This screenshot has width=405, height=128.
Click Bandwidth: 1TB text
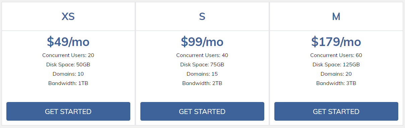(68, 83)
